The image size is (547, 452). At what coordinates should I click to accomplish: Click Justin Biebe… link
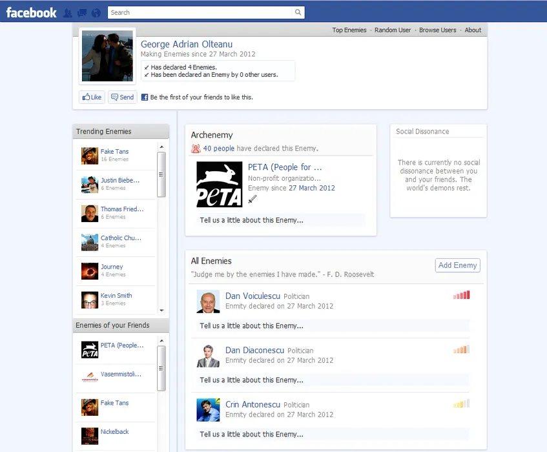point(120,180)
